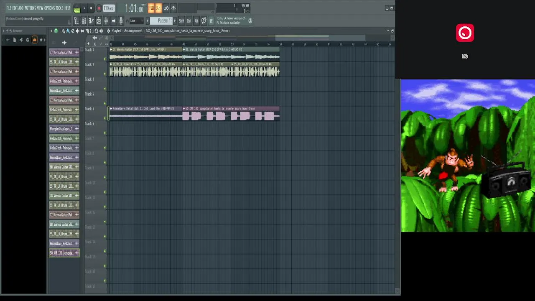Image resolution: width=535 pixels, height=301 pixels.
Task: Toggle countdown before recording button
Action: tap(159, 8)
